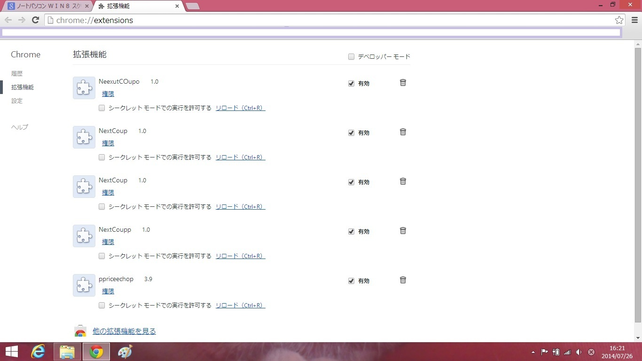Image resolution: width=642 pixels, height=361 pixels.
Task: Open 権限 link for NeexutCOupo
Action: (108, 94)
